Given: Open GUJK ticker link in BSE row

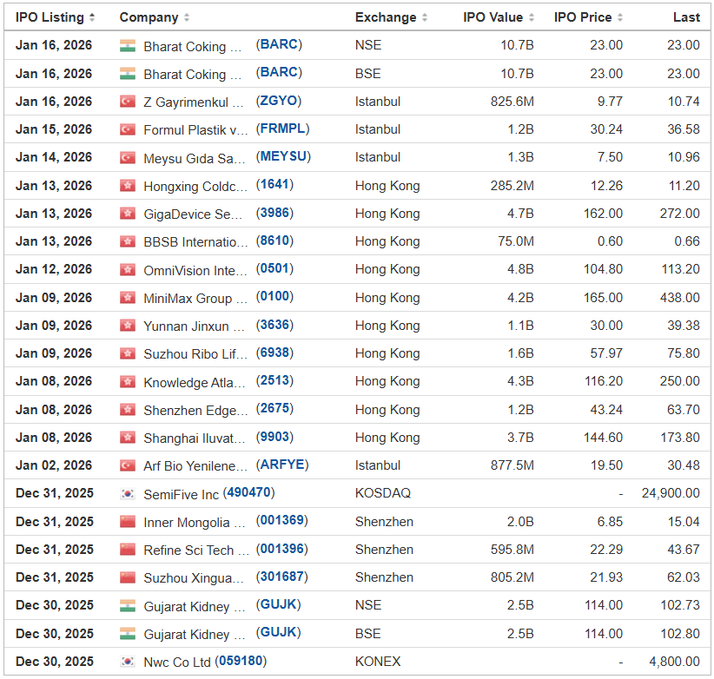Looking at the screenshot, I should coord(278,633).
